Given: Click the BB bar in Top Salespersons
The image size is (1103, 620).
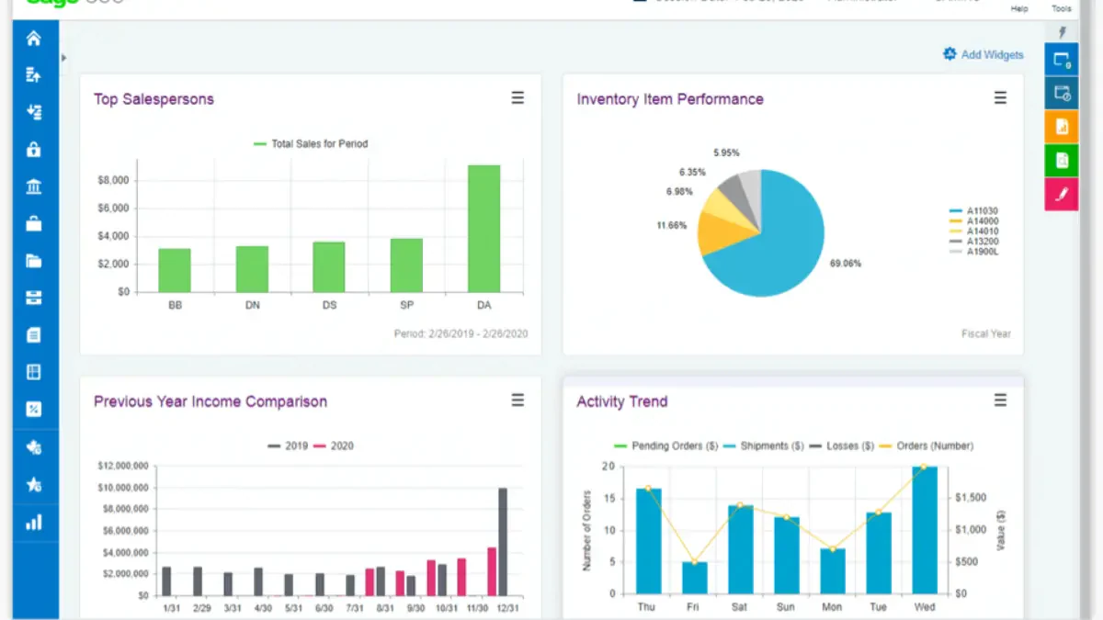Looking at the screenshot, I should coord(175,270).
